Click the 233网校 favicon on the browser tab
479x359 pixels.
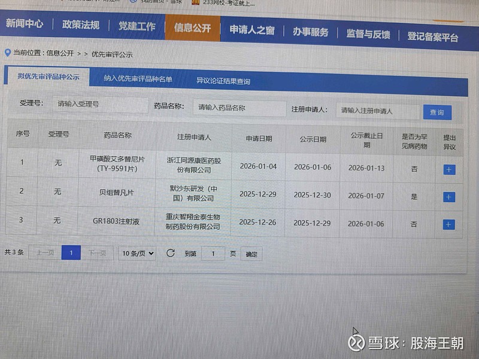point(195,4)
